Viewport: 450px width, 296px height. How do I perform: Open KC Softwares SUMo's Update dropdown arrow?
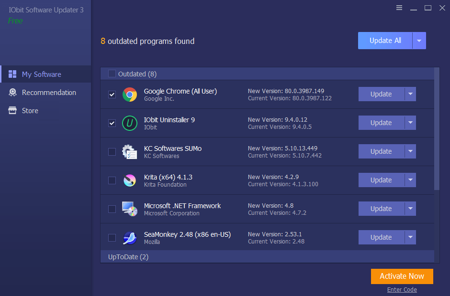(410, 151)
